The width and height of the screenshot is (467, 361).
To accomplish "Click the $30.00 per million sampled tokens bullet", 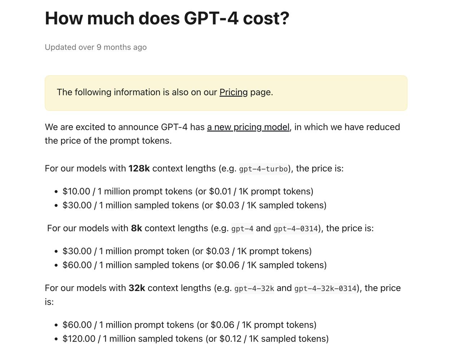I will [x=194, y=205].
